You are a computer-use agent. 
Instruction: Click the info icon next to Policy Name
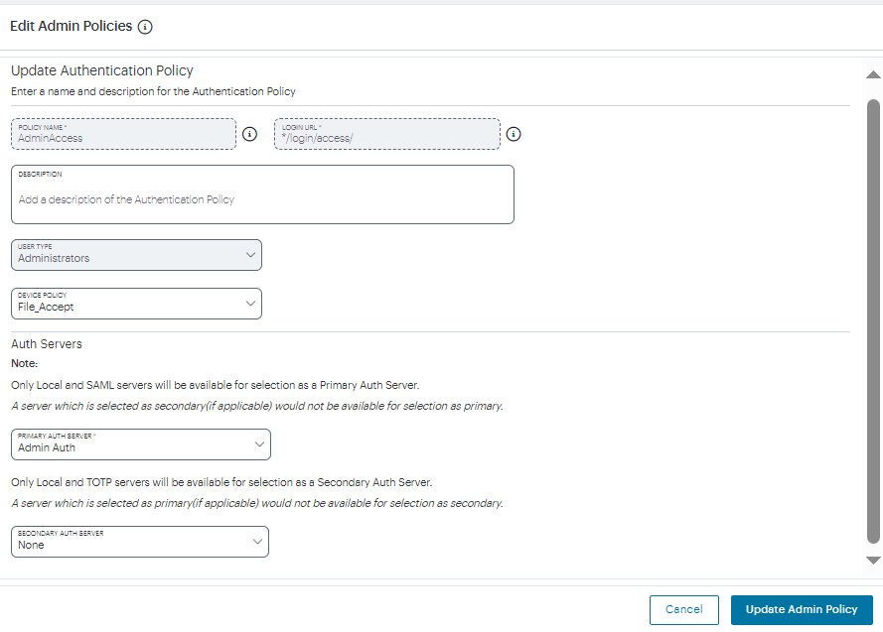click(250, 134)
